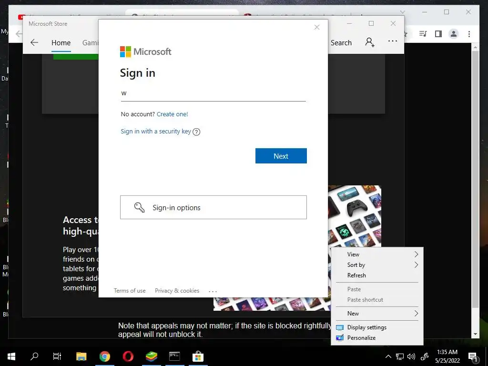Click the sign-in email input field
The image size is (488, 366).
[213, 93]
